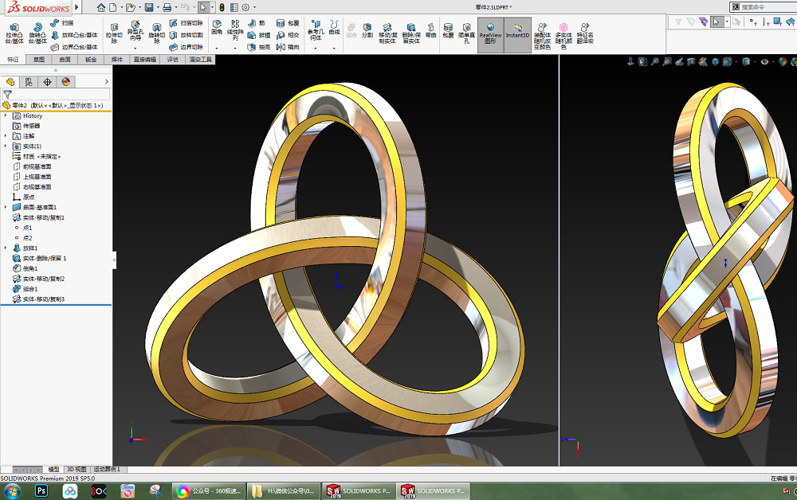The width and height of the screenshot is (797, 500).
Task: Open Edit Appearance icon in heads-up toolbar
Action: point(783,62)
